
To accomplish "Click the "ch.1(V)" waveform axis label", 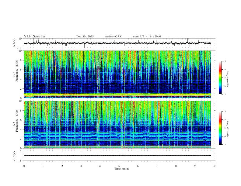I will (15, 43).
